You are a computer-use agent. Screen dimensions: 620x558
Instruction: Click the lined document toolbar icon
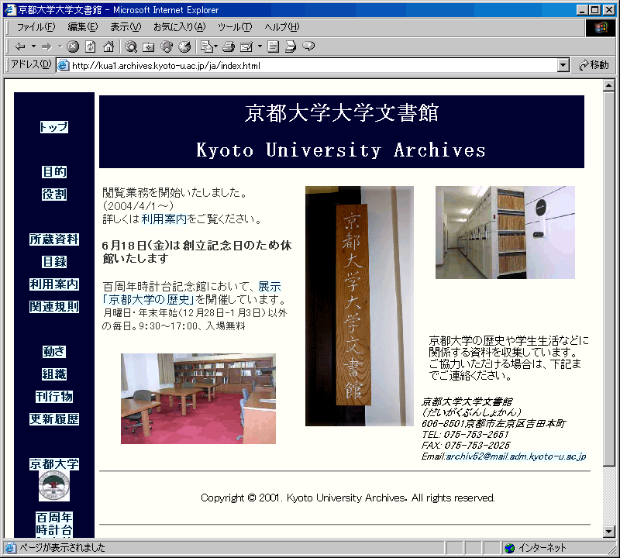pyautogui.click(x=273, y=46)
